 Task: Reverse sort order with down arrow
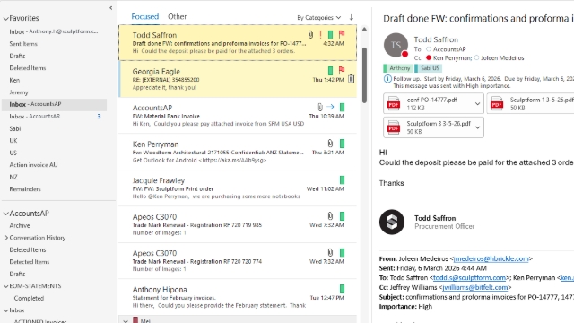click(352, 17)
